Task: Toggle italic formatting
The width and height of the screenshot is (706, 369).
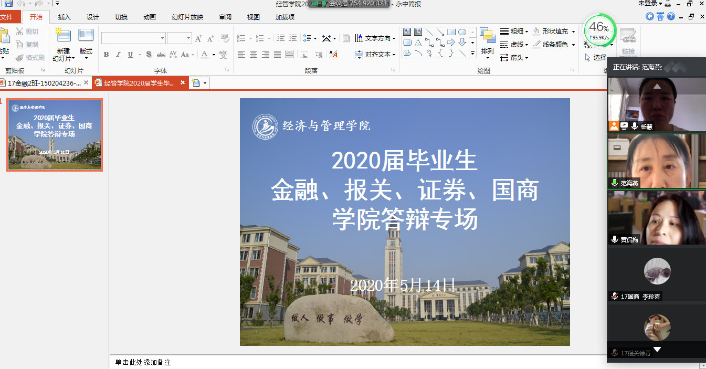Action: 118,55
